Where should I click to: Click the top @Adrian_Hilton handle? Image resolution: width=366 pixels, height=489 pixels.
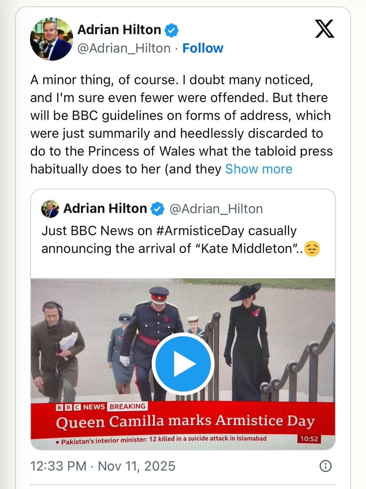(124, 48)
